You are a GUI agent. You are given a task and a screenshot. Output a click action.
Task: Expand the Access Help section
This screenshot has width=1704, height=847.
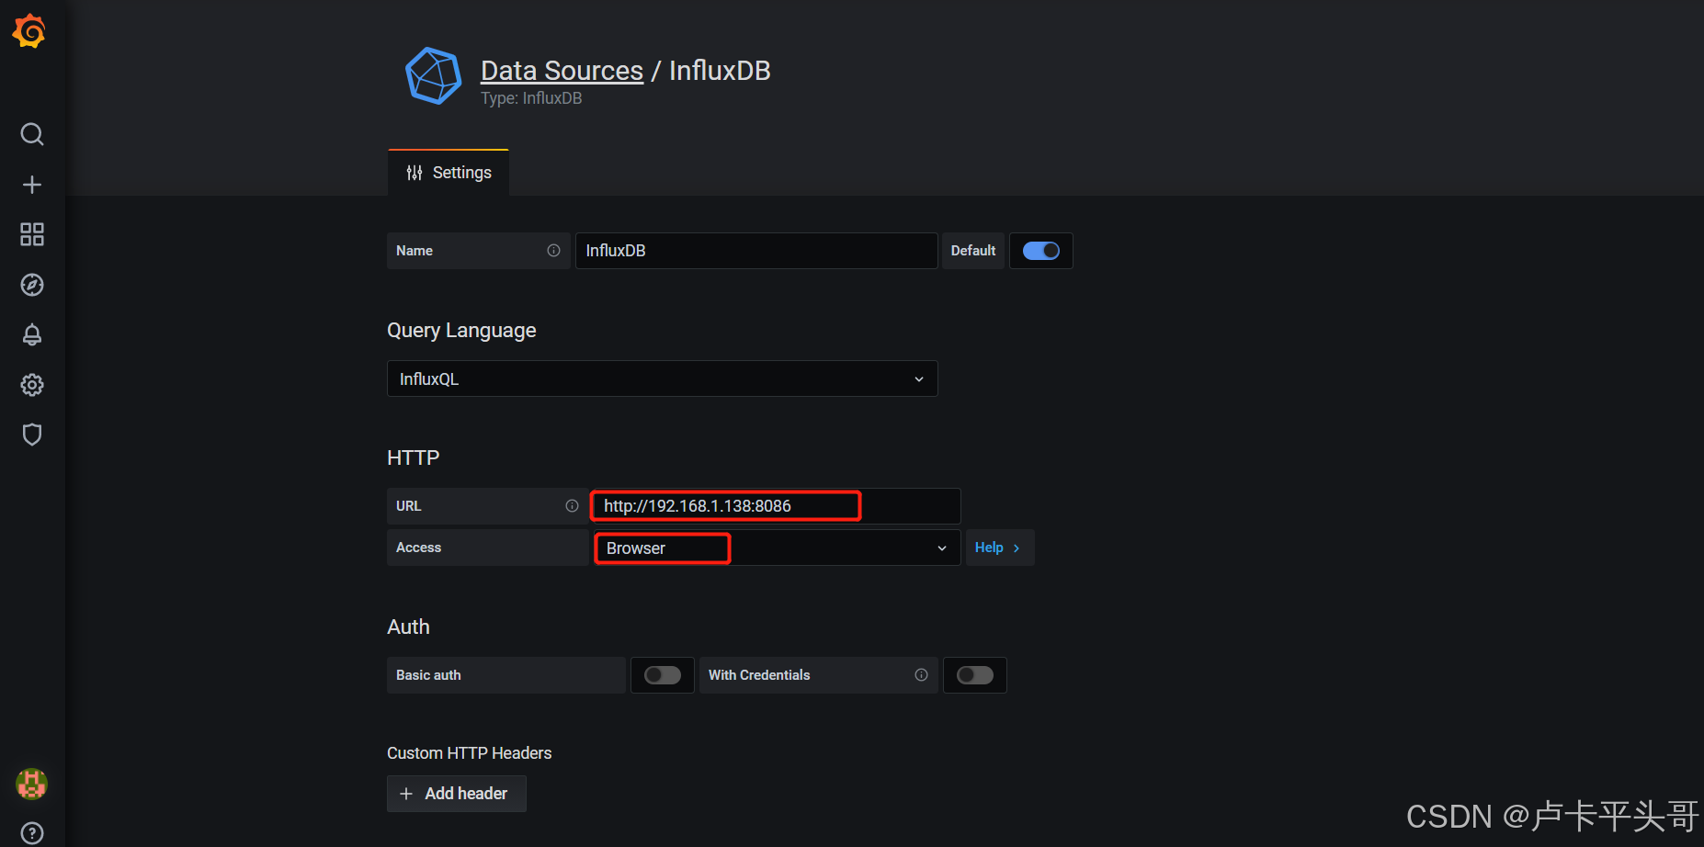tap(999, 548)
